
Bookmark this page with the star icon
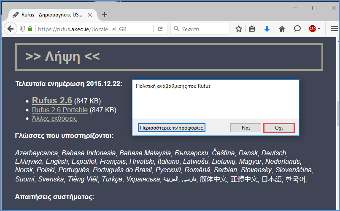238,29
